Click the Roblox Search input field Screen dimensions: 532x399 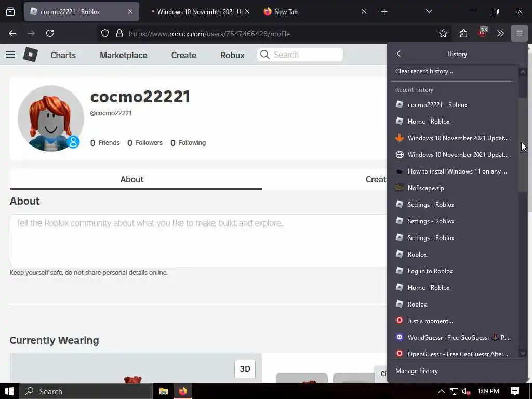[300, 55]
